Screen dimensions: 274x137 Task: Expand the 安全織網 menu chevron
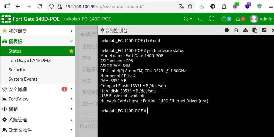click(71, 89)
